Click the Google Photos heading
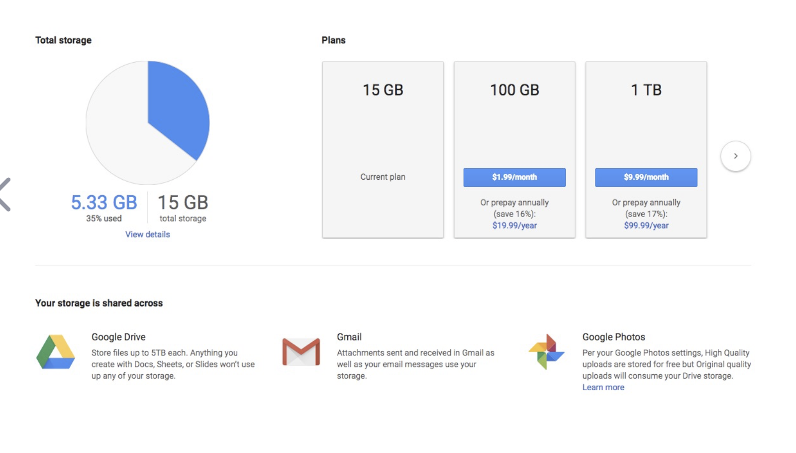Image resolution: width=796 pixels, height=453 pixels. tap(613, 337)
